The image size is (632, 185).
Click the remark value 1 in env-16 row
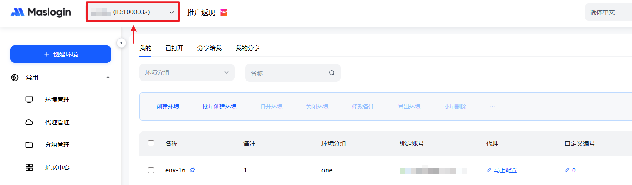(x=245, y=170)
